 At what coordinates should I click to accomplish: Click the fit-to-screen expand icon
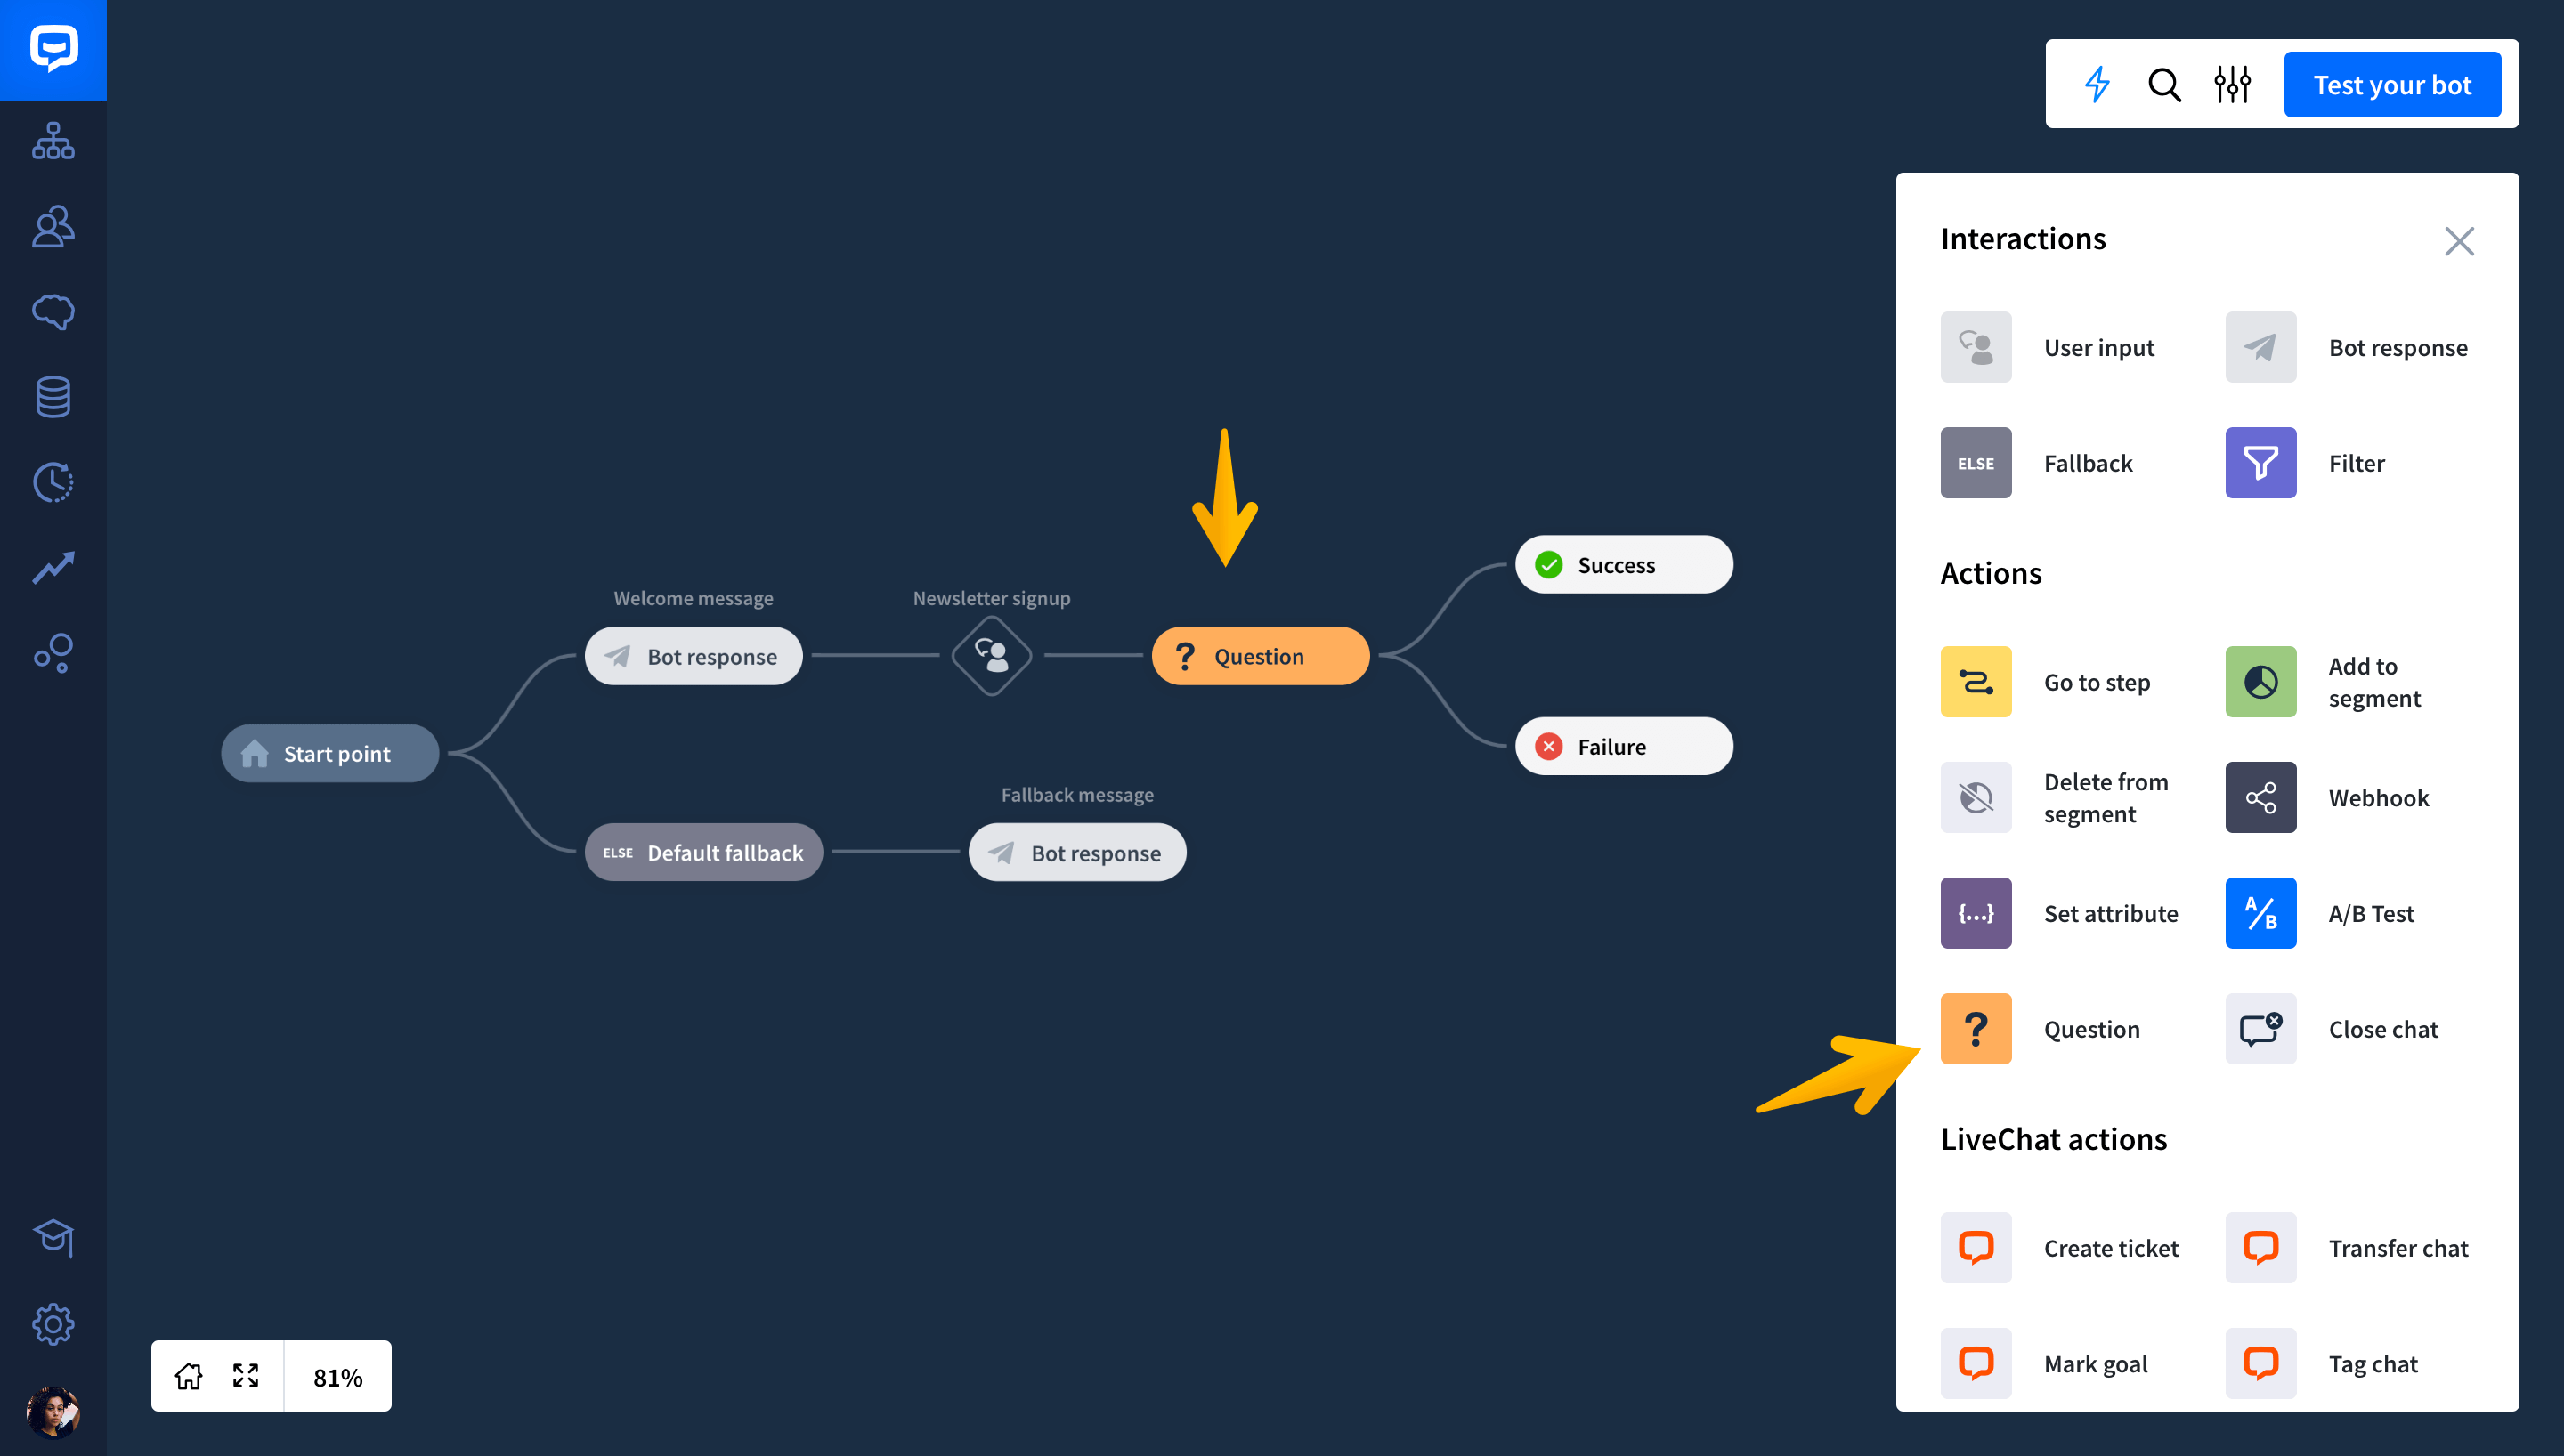pyautogui.click(x=246, y=1377)
